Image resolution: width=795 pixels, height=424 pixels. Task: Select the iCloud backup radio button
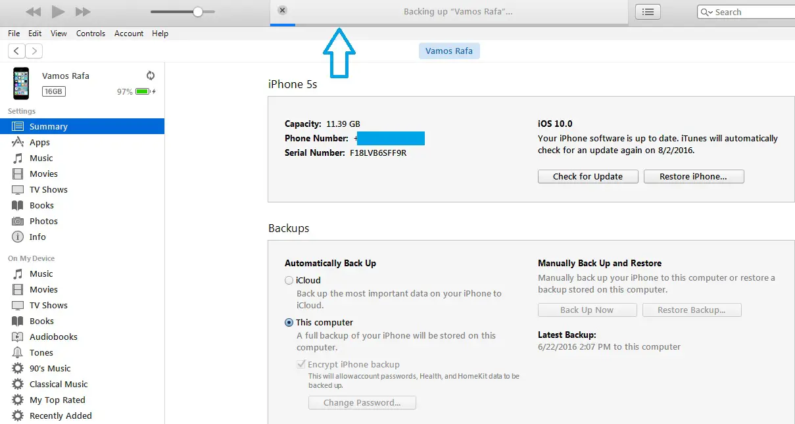pyautogui.click(x=289, y=280)
